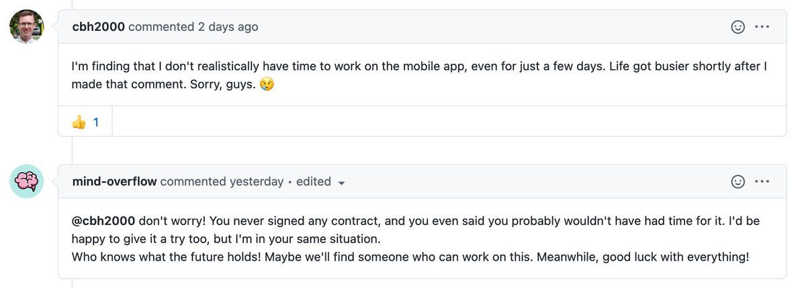The width and height of the screenshot is (806, 288).
Task: Click the reaction count "1" beside the thumbs-up
Action: [x=96, y=122]
